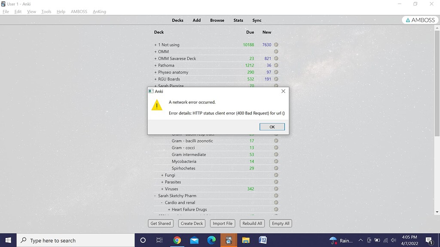Screen dimensions: 440x247
Task: Open Chrome from the taskbar
Action: (x=177, y=240)
